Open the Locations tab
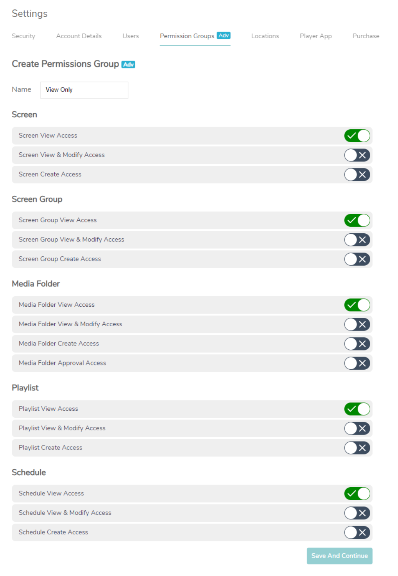Image resolution: width=398 pixels, height=576 pixels. tap(265, 36)
